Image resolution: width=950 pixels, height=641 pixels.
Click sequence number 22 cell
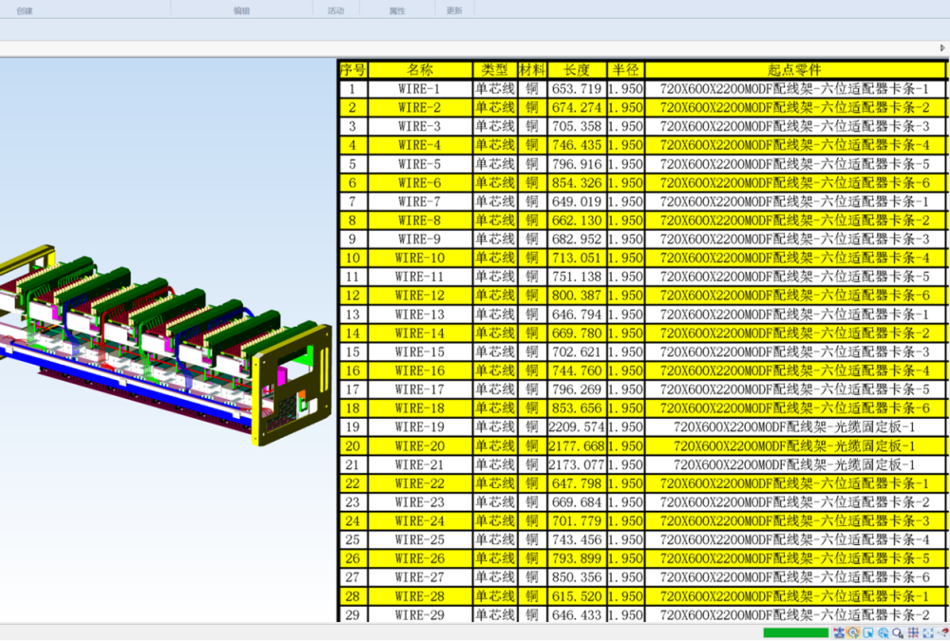[352, 483]
